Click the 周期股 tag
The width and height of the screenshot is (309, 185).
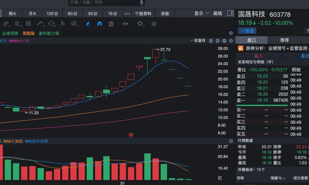[28, 33]
